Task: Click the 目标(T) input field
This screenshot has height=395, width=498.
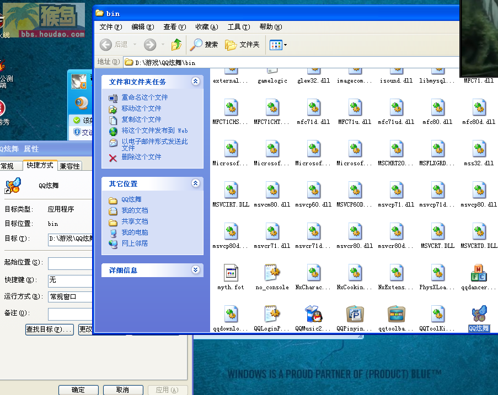Action: tap(70, 239)
